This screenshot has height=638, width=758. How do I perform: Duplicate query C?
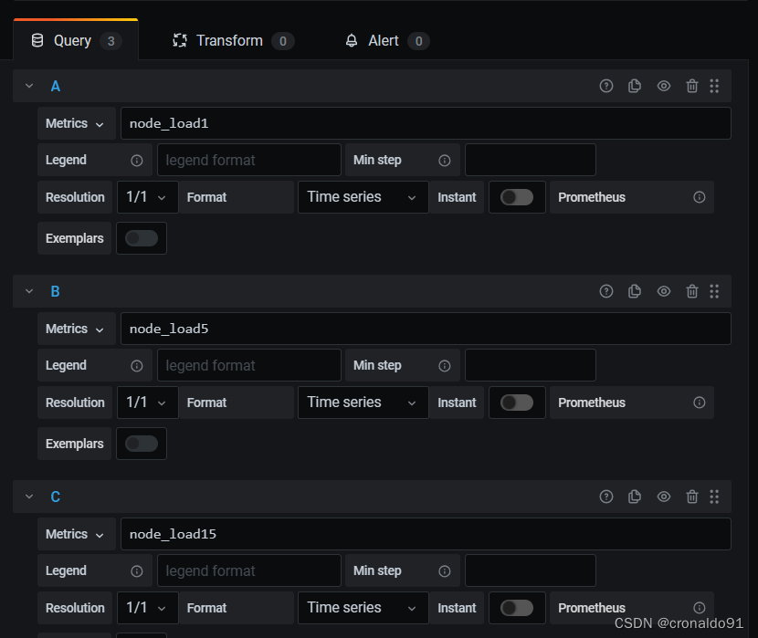pos(635,497)
